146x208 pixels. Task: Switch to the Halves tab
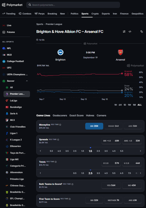click(90, 115)
